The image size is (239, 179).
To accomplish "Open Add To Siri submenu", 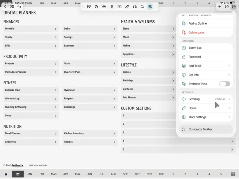I will tap(206, 66).
